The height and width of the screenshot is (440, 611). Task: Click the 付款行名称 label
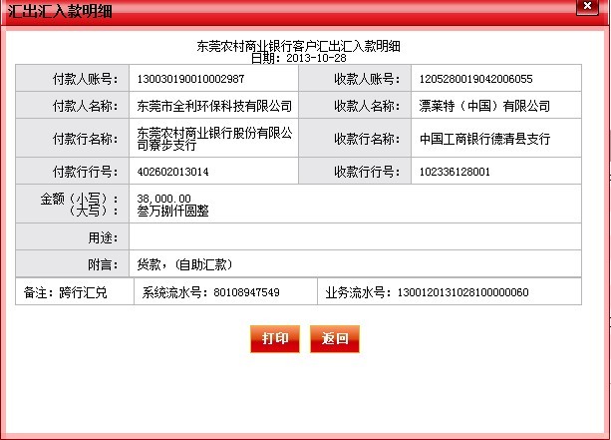tap(85, 139)
